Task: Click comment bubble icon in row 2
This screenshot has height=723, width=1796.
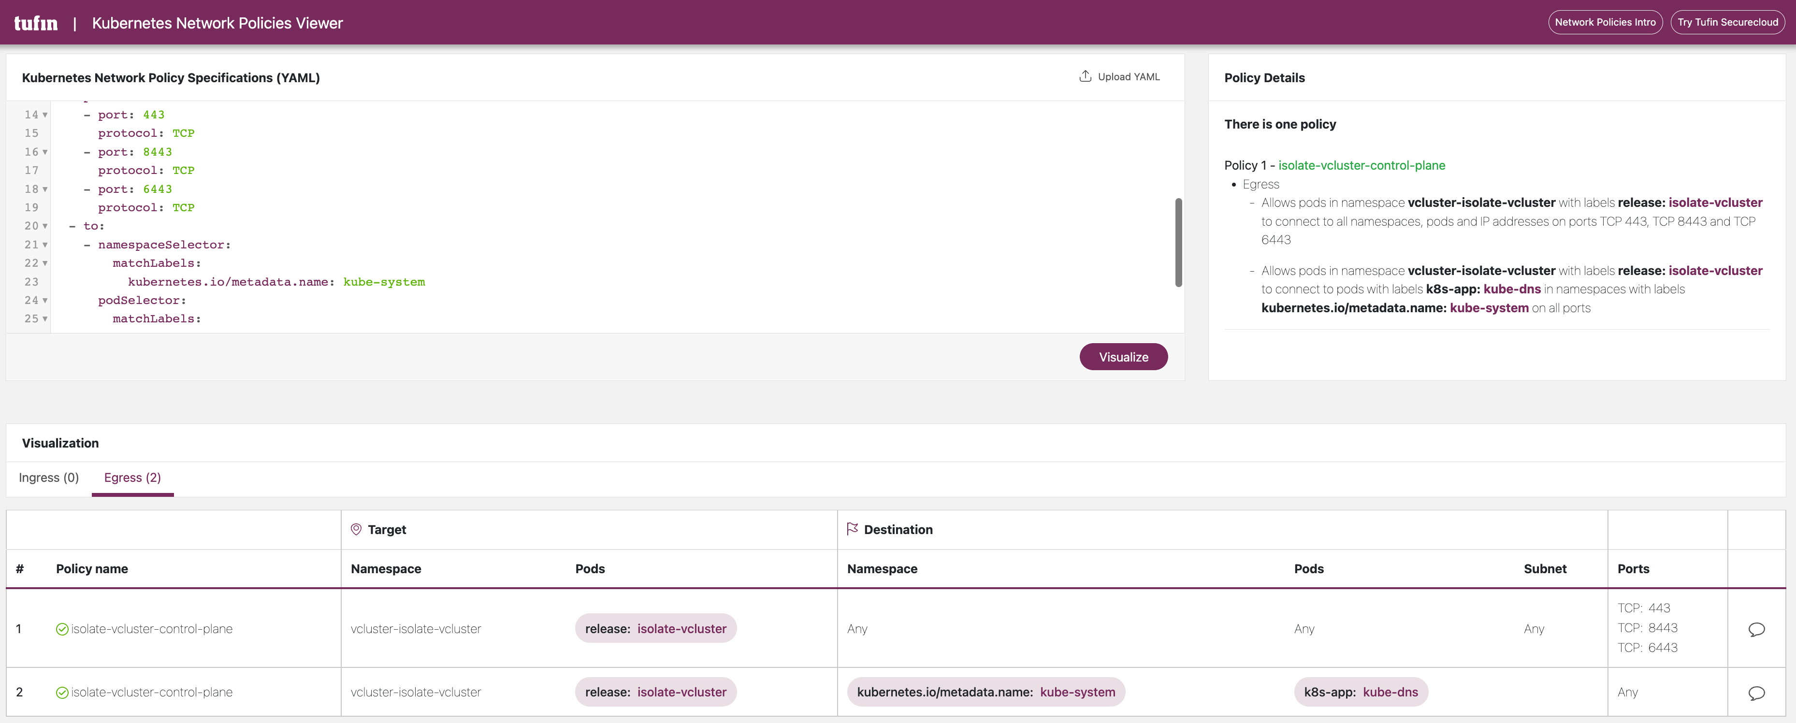Action: [1756, 693]
